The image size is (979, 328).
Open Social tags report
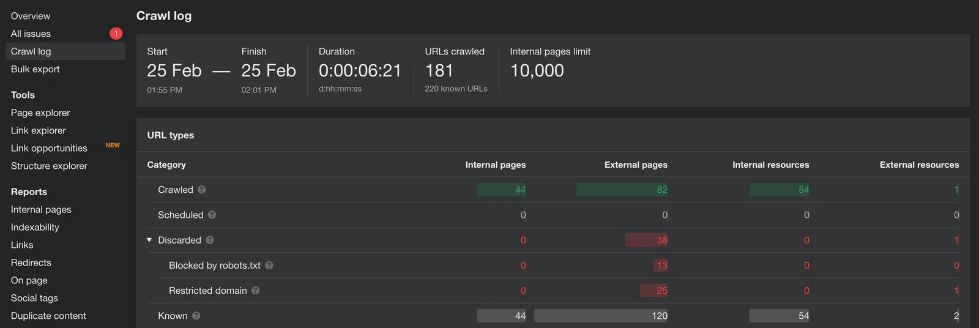click(x=34, y=298)
